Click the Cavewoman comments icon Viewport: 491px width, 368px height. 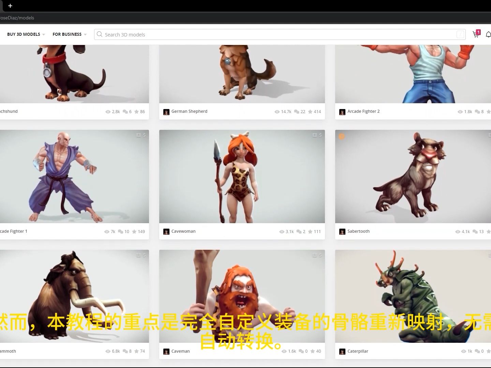[299, 231]
